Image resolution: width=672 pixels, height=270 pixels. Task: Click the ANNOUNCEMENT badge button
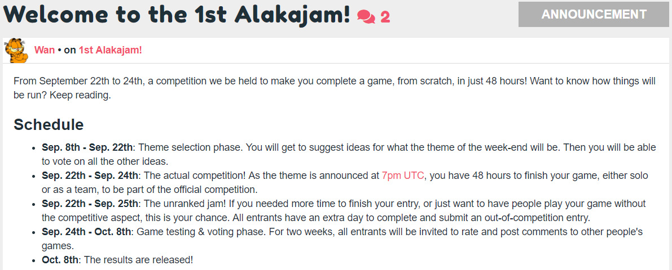pos(594,14)
